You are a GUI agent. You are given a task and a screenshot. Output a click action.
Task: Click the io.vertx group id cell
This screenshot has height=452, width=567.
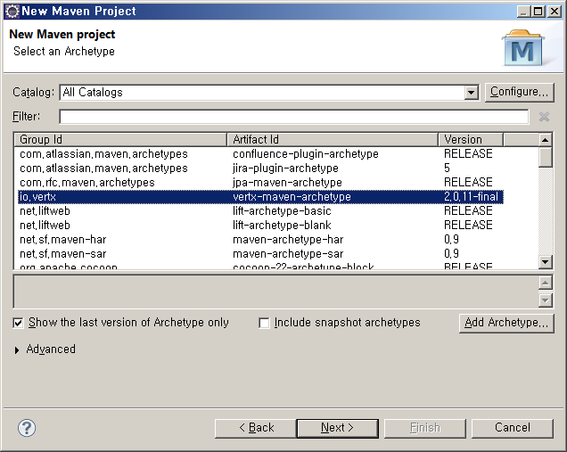(37, 197)
